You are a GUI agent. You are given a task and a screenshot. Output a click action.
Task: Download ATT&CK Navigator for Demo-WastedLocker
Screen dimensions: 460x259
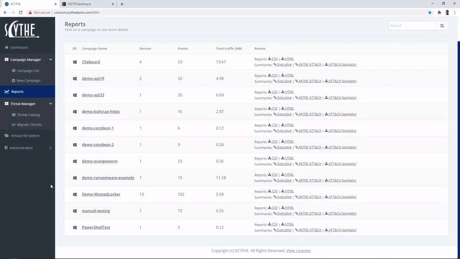pos(340,197)
